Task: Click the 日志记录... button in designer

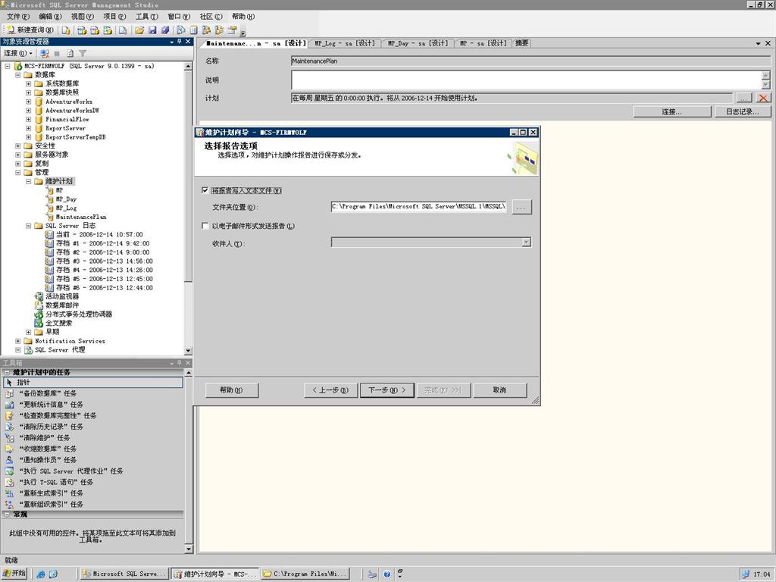Action: [743, 112]
